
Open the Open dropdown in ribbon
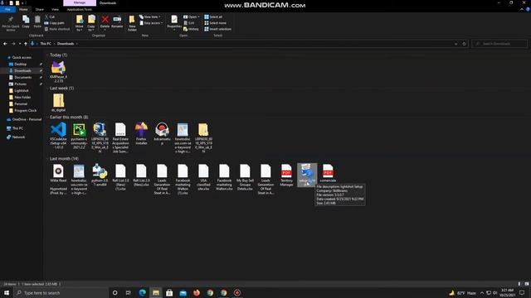click(x=192, y=17)
